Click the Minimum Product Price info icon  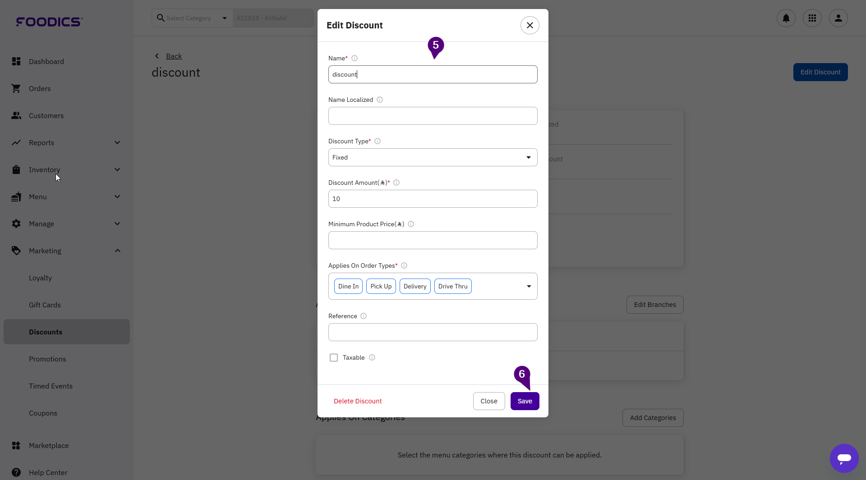click(x=411, y=224)
